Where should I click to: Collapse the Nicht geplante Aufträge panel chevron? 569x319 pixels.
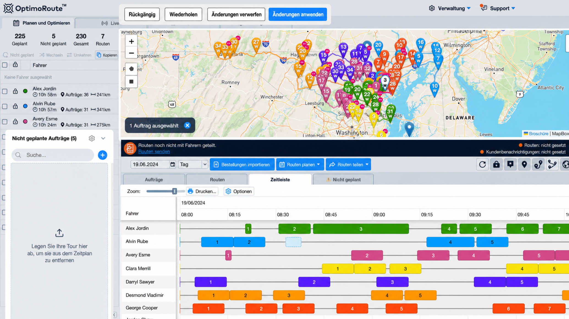103,138
